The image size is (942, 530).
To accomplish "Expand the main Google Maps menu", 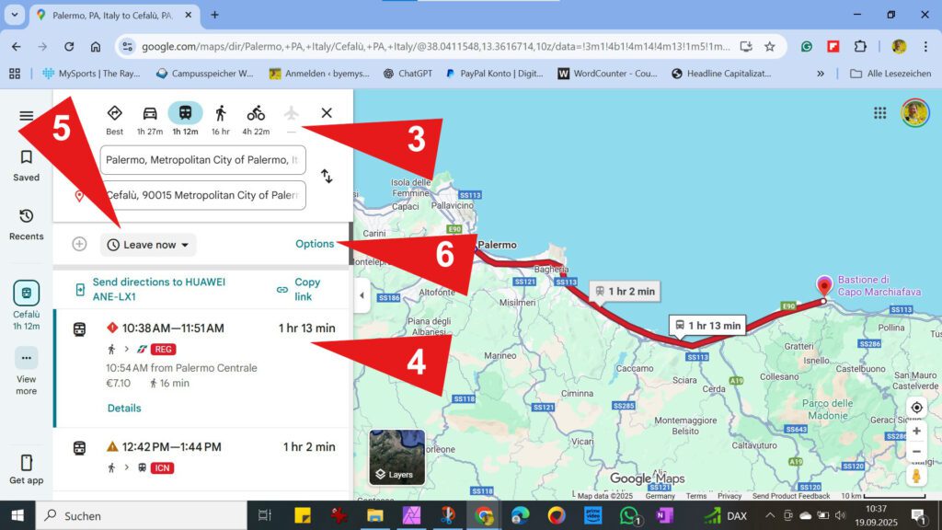I will (26, 115).
